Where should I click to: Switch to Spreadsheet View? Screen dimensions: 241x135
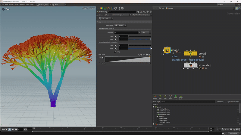pos(233,102)
